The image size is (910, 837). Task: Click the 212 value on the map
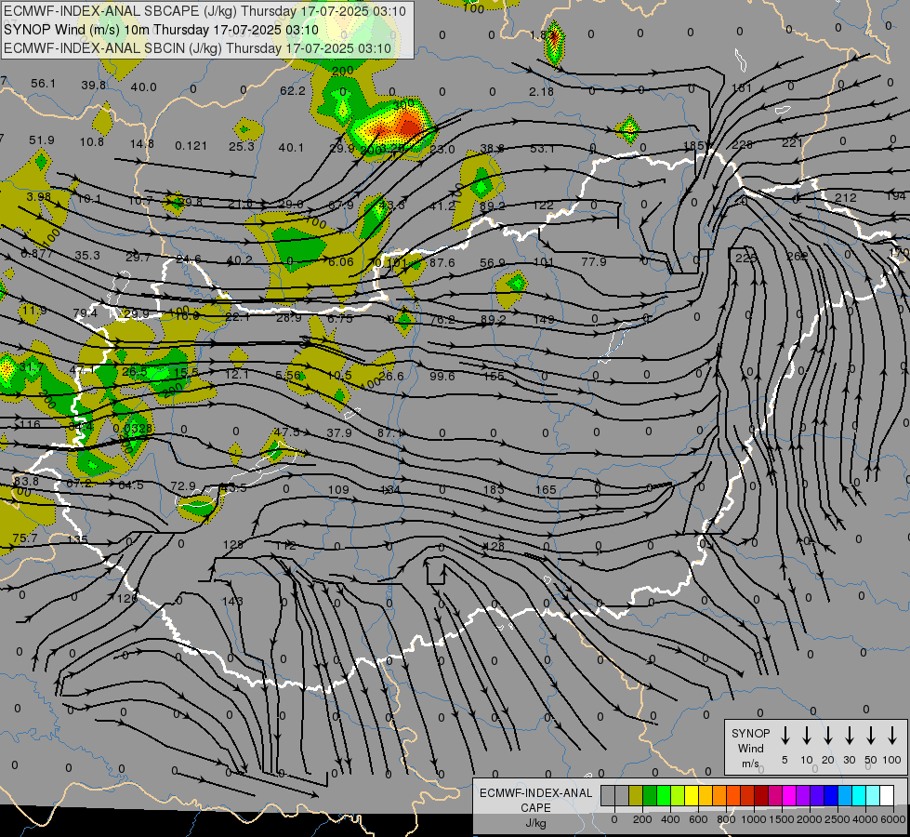coord(845,197)
